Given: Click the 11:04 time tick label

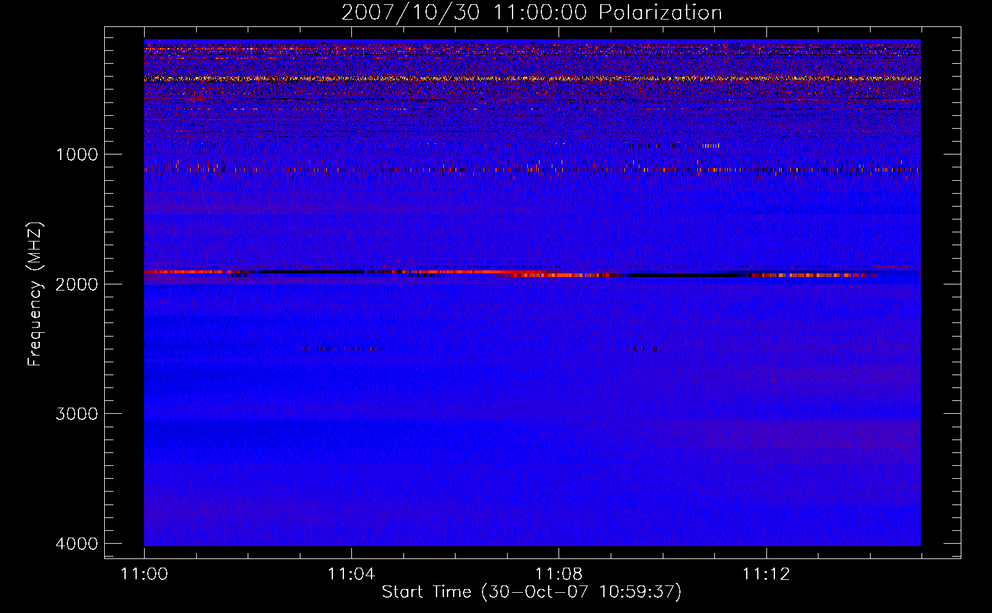Looking at the screenshot, I should (351, 574).
